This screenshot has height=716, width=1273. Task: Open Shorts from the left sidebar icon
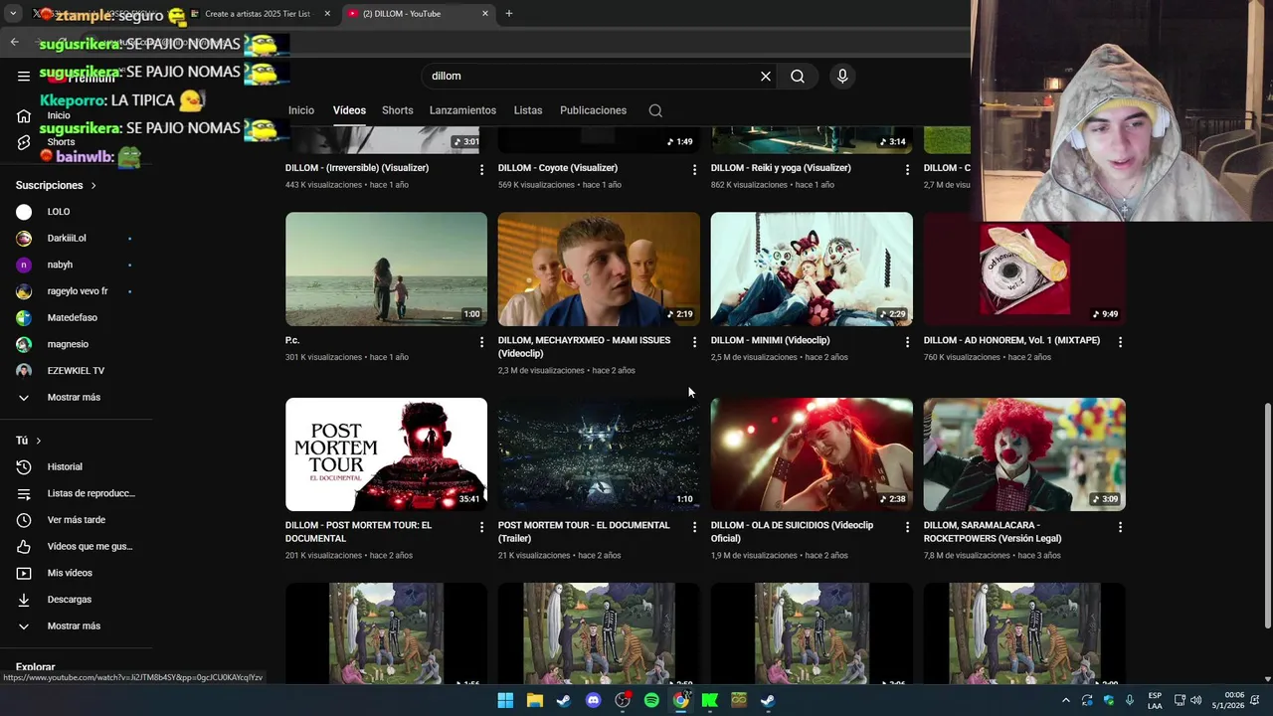(24, 142)
